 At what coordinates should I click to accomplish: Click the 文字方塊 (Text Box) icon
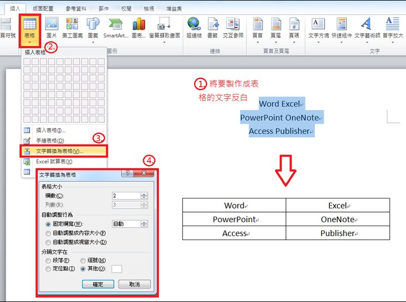[318, 24]
